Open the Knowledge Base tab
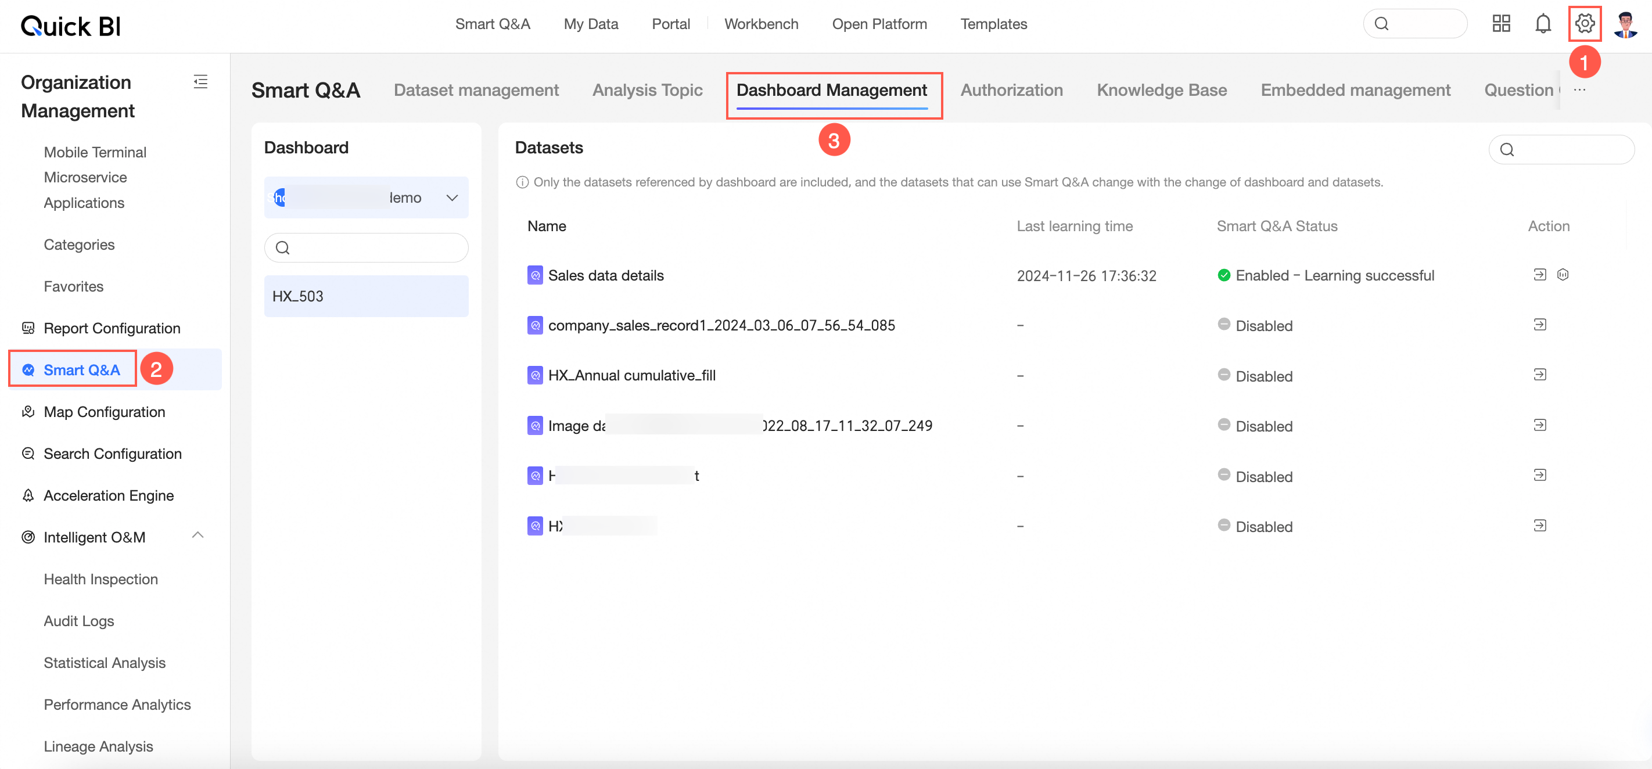Viewport: 1652px width, 769px height. pos(1161,90)
